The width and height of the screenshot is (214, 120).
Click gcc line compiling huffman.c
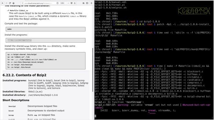(x=147, y=74)
